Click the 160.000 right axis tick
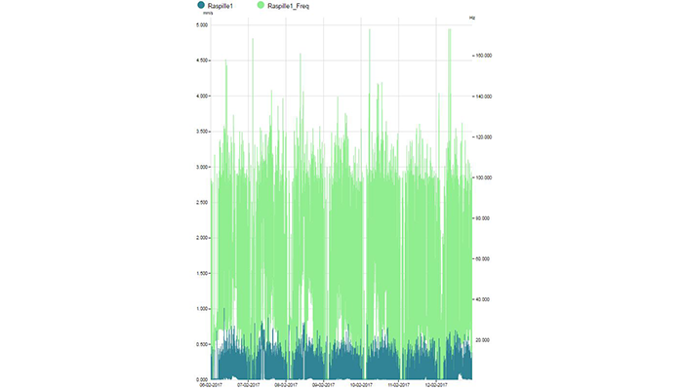Viewport: 683px width, 390px height. coord(482,56)
